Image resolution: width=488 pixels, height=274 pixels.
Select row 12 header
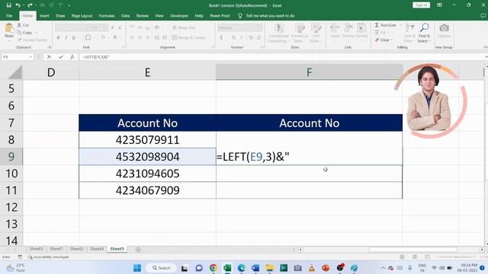point(11,207)
